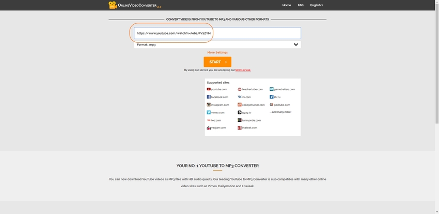
Task: Click the instagram.com text
Action: pos(220,105)
